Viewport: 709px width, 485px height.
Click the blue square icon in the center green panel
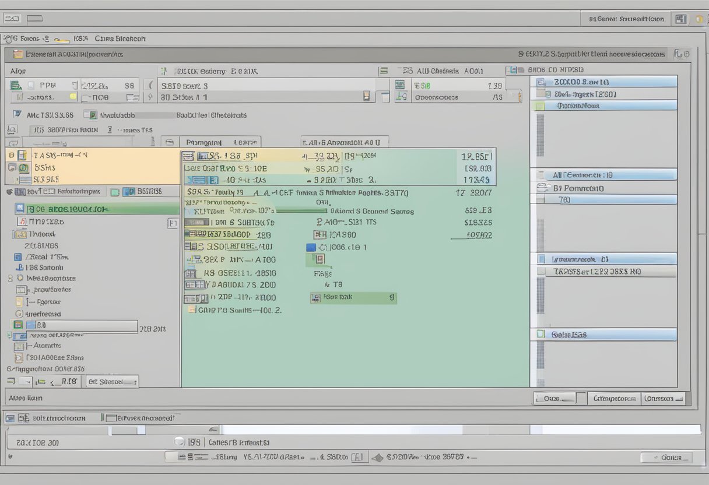click(311, 247)
